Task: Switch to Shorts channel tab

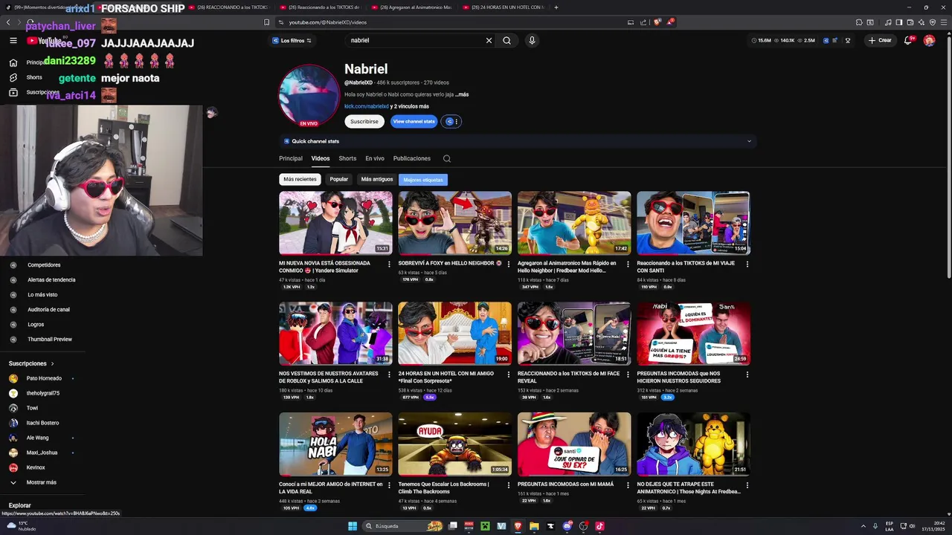Action: point(347,158)
